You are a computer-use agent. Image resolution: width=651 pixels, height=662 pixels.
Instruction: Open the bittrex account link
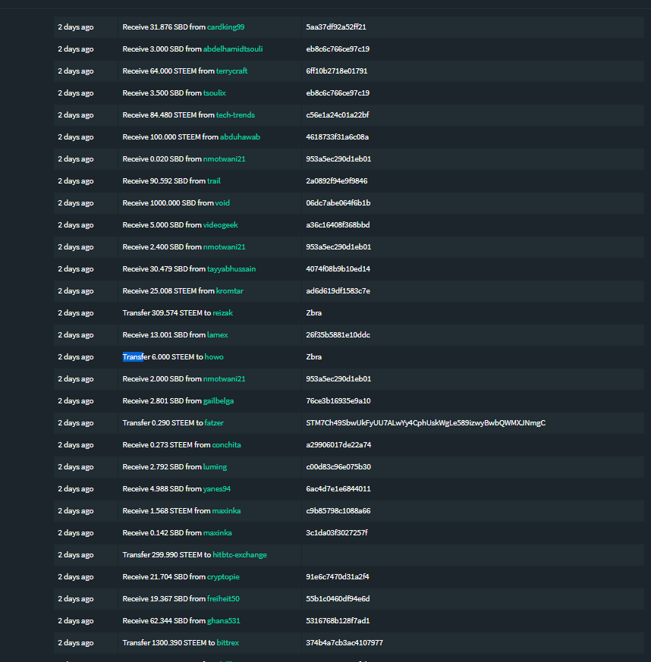click(x=226, y=642)
